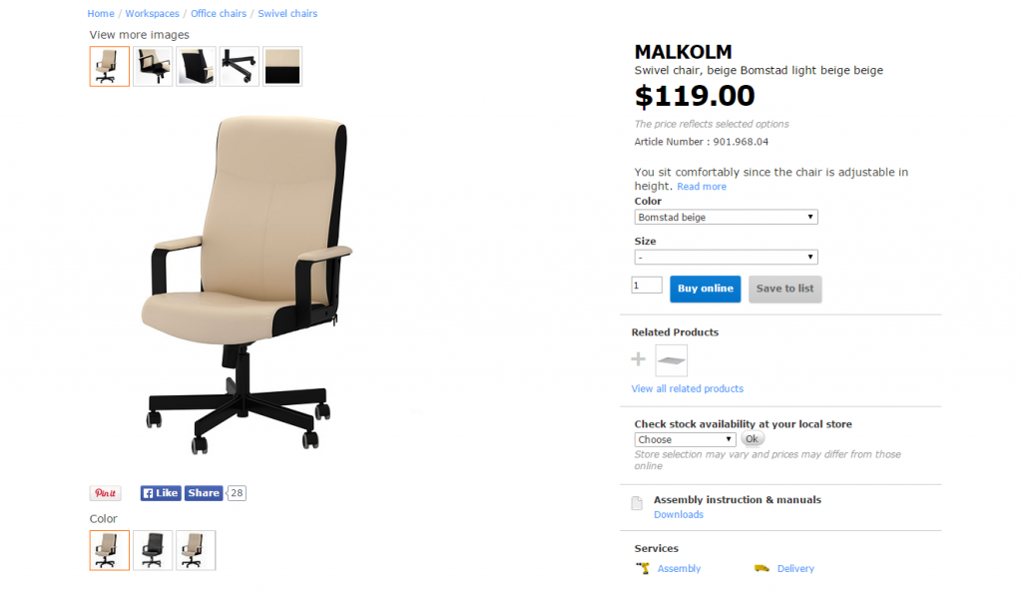The image size is (1022, 606).
Task: Click the plus icon under Related Products
Action: click(638, 358)
